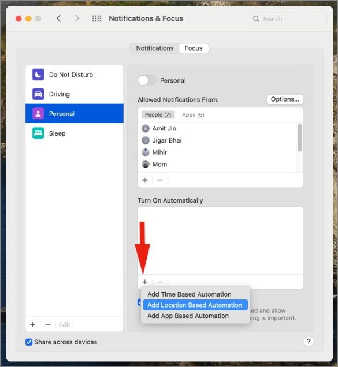Toggle the Personal focus switch

[147, 80]
